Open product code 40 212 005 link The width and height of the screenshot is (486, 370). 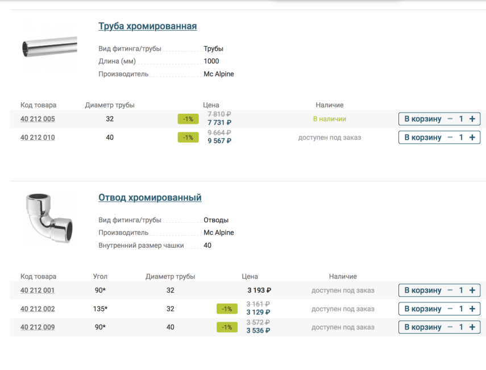click(x=38, y=119)
